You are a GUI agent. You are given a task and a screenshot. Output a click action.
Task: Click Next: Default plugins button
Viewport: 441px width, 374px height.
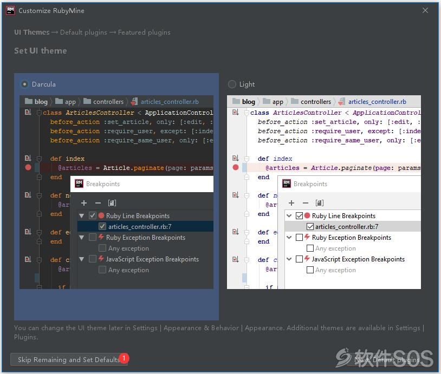tap(387, 359)
